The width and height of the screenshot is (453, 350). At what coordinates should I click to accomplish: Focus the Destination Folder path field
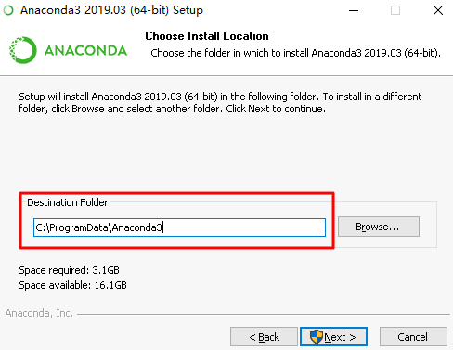[179, 227]
